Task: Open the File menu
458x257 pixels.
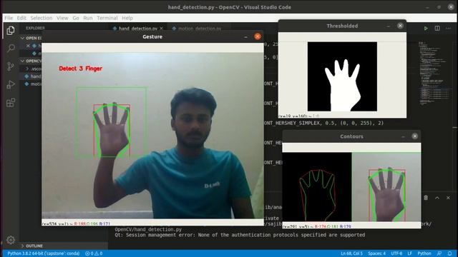Action: [9, 18]
